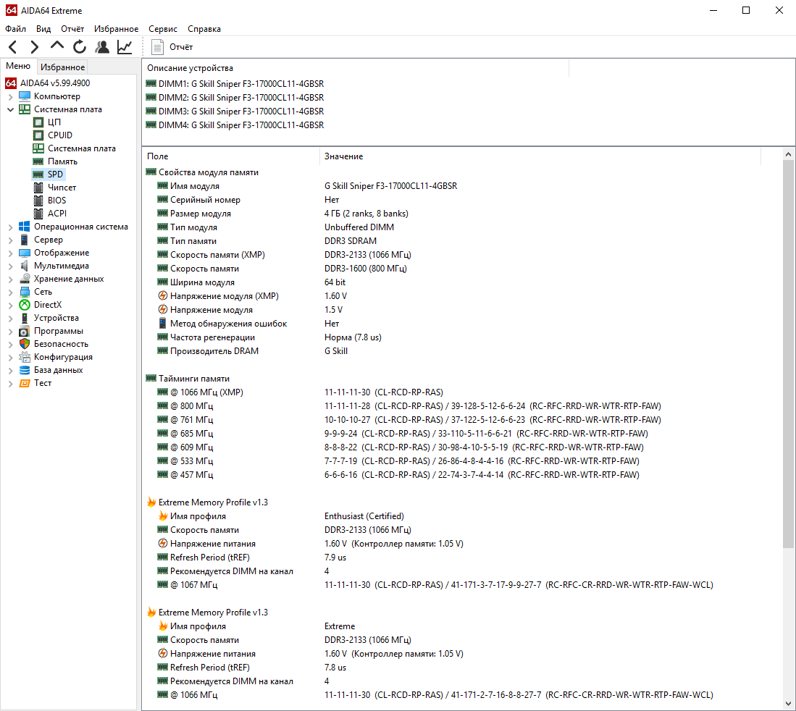Click the DirectX Xbox icon
796x711 pixels.
click(25, 305)
